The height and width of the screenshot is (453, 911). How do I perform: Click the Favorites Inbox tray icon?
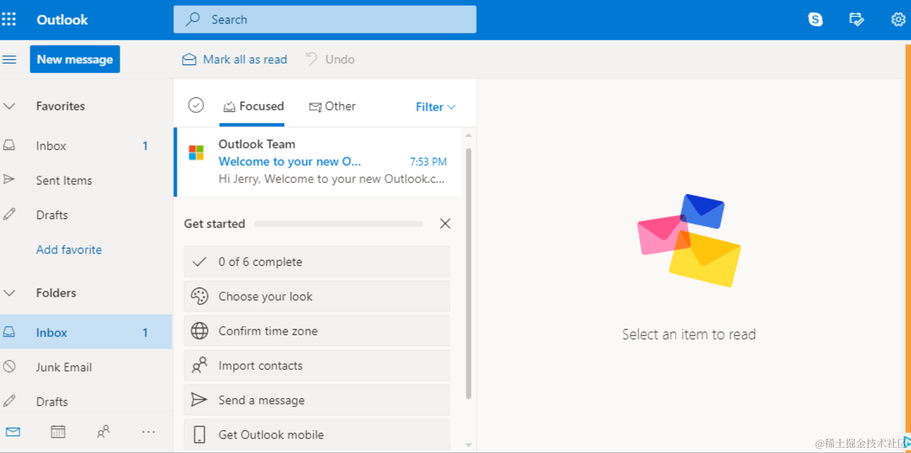point(9,145)
